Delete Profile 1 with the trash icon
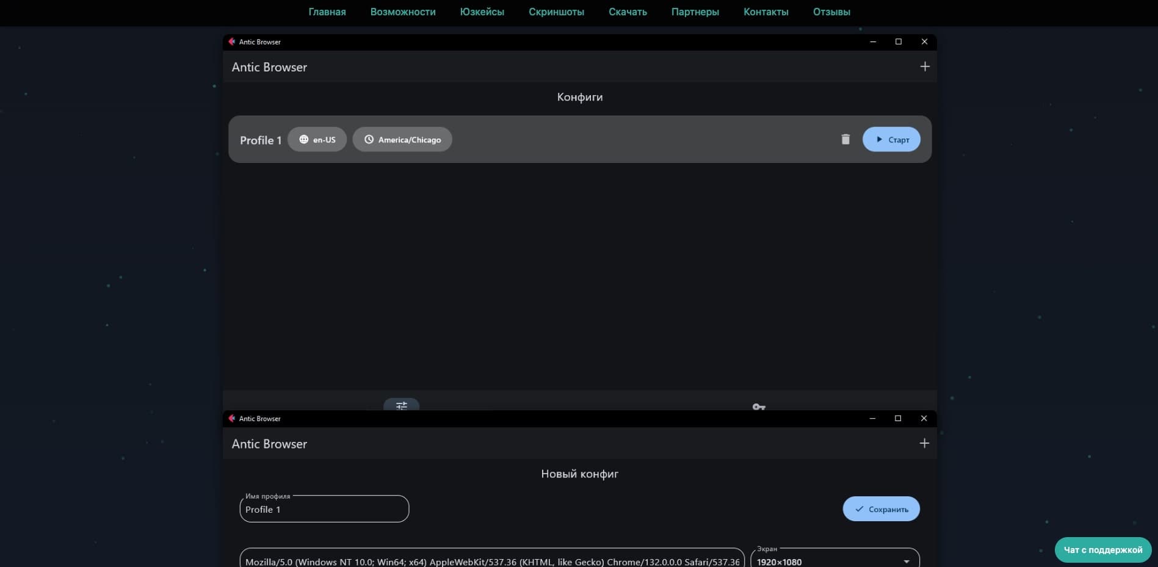The image size is (1158, 567). point(845,140)
